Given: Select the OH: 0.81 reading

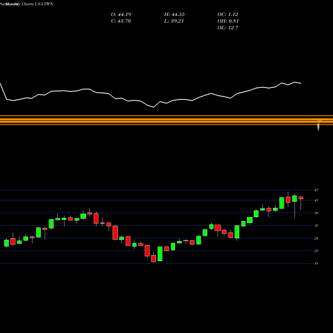Looking at the screenshot, I should (x=228, y=21).
